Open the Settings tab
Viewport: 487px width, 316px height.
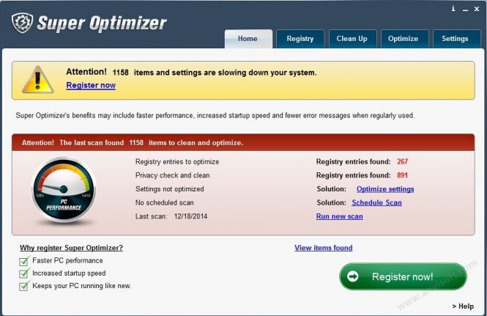pos(456,39)
